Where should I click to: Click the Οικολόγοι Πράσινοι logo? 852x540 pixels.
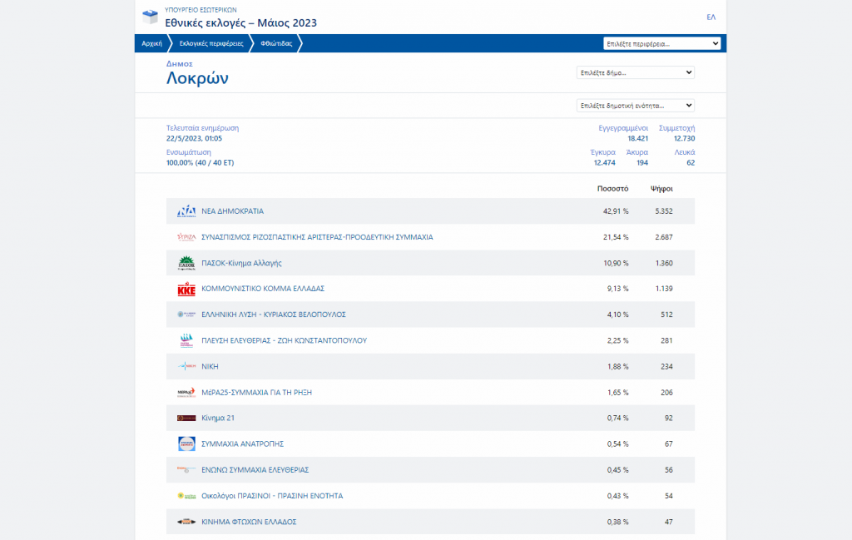(x=186, y=496)
